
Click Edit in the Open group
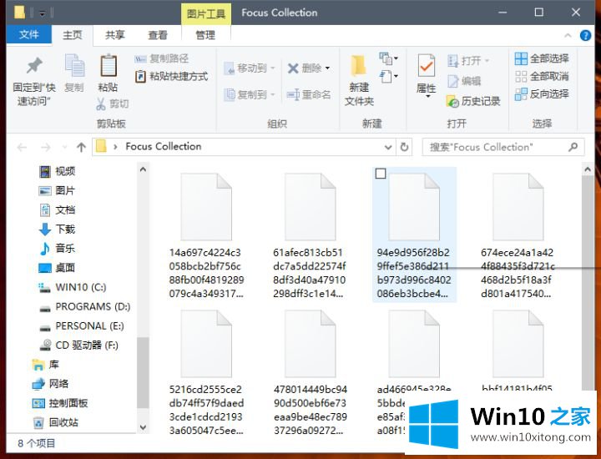(x=464, y=81)
